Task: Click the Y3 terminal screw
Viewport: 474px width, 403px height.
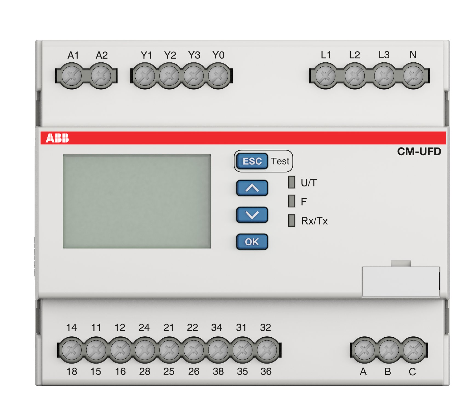Action: (x=194, y=76)
